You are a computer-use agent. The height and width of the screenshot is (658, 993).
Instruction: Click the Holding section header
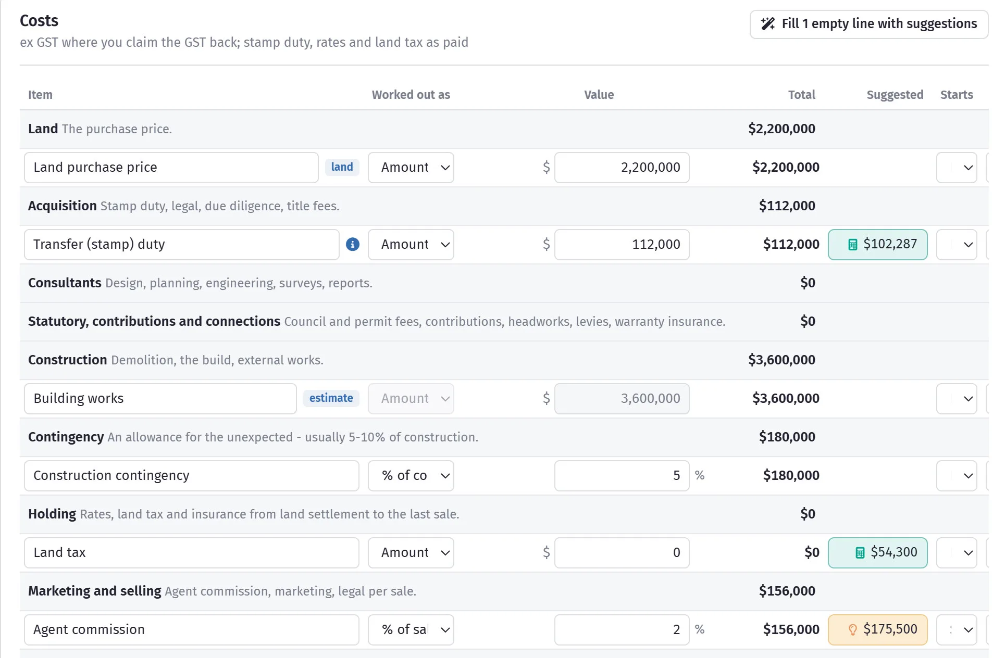pos(504,514)
